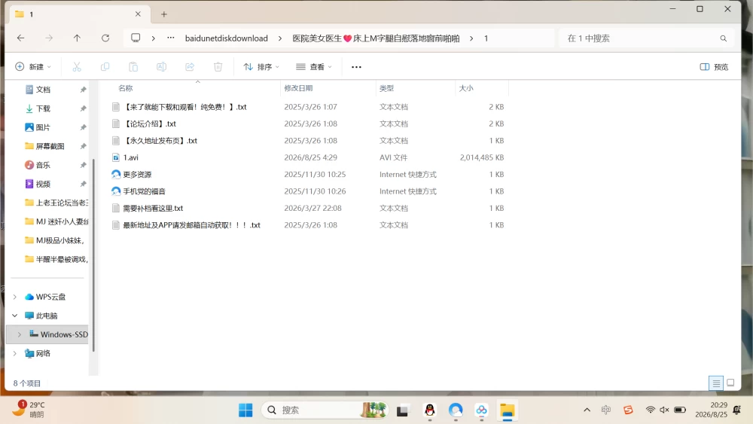Expand the 网络 tree node
This screenshot has width=753, height=424.
[x=15, y=353]
